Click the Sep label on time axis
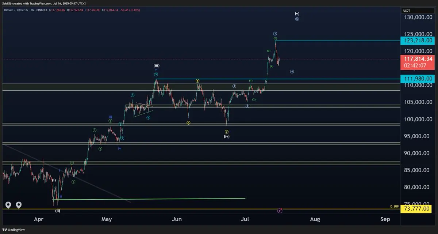The width and height of the screenshot is (438, 234). [x=385, y=219]
